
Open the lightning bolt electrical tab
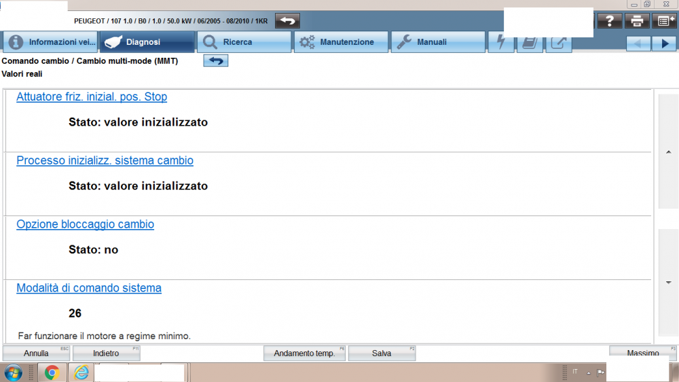(501, 42)
